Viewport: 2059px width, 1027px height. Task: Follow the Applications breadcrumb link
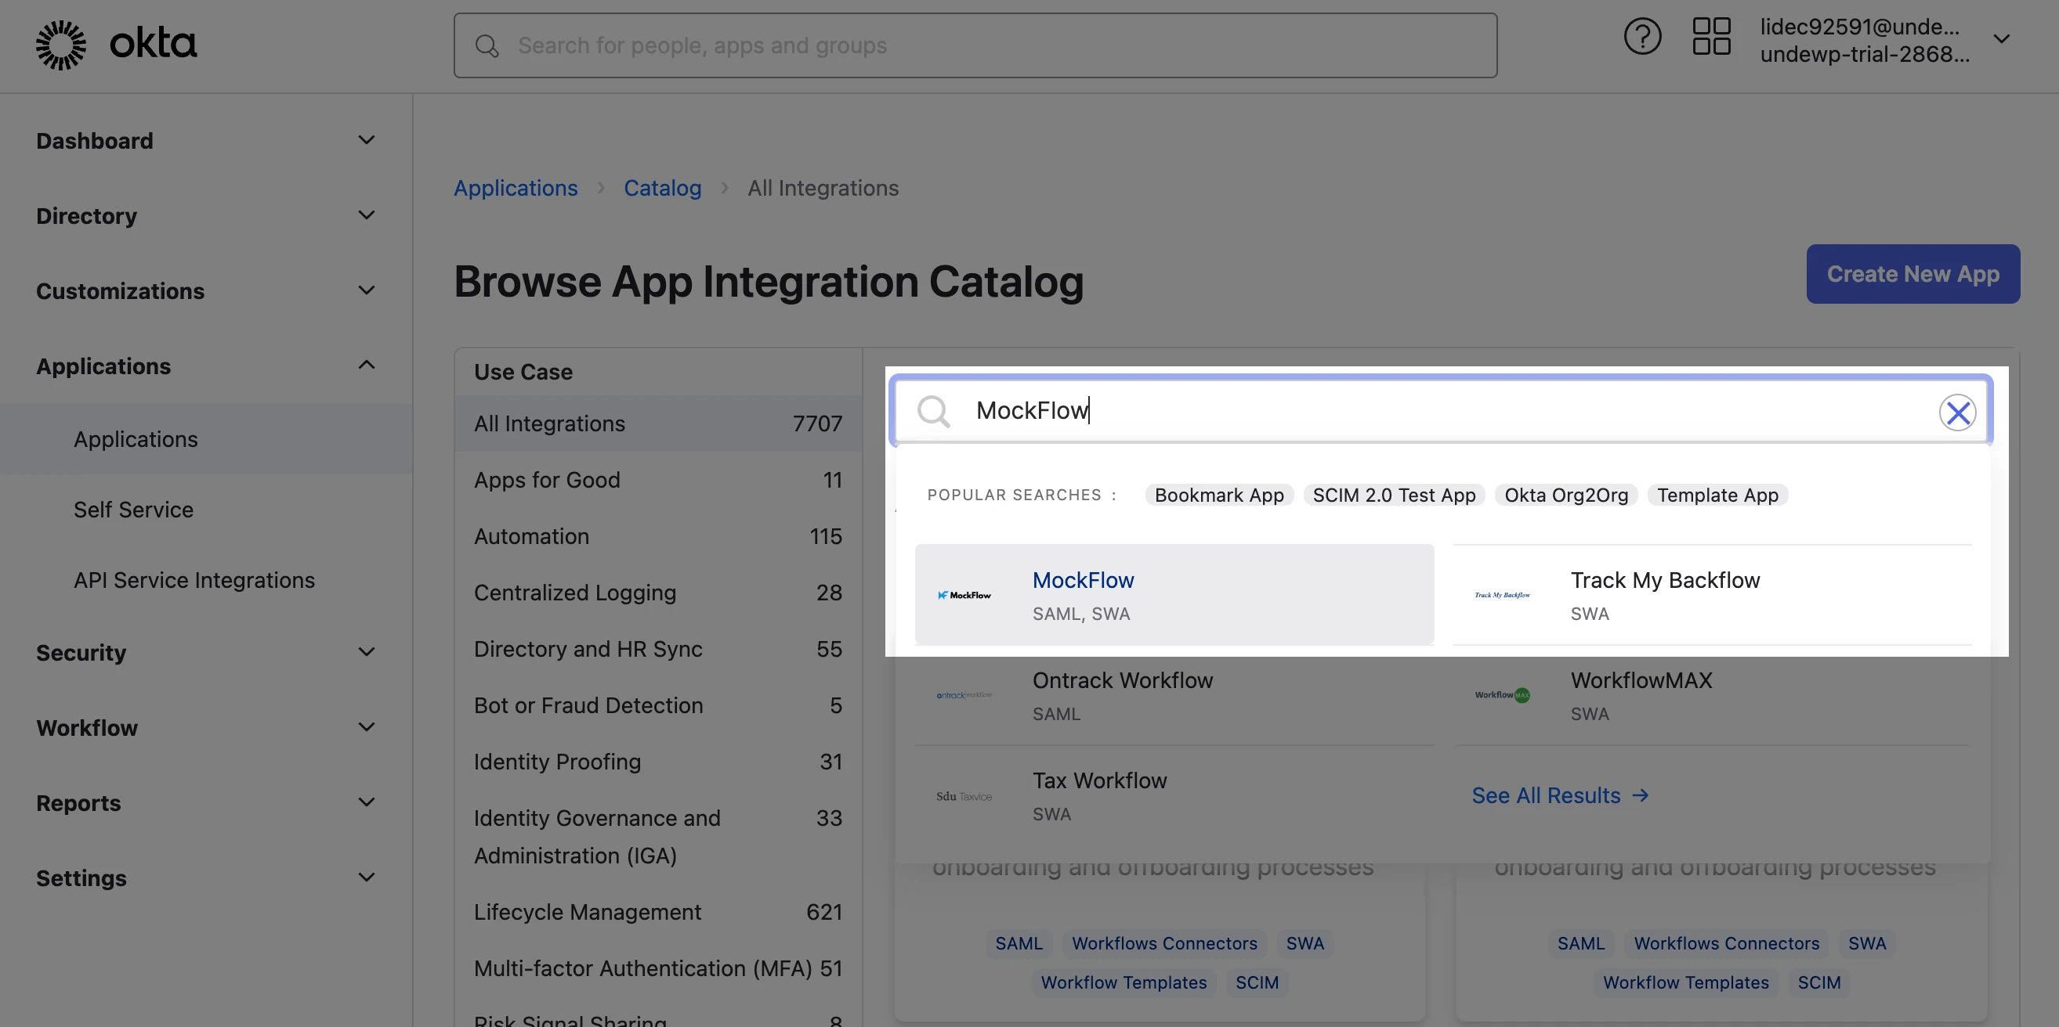pos(516,188)
